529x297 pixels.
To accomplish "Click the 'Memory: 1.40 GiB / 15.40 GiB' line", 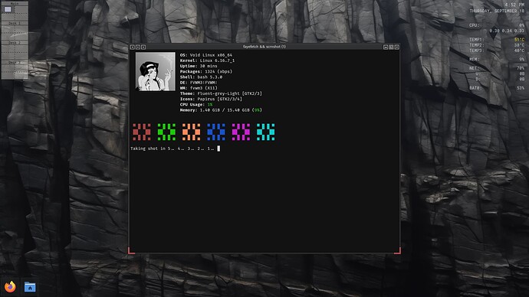I will click(221, 110).
